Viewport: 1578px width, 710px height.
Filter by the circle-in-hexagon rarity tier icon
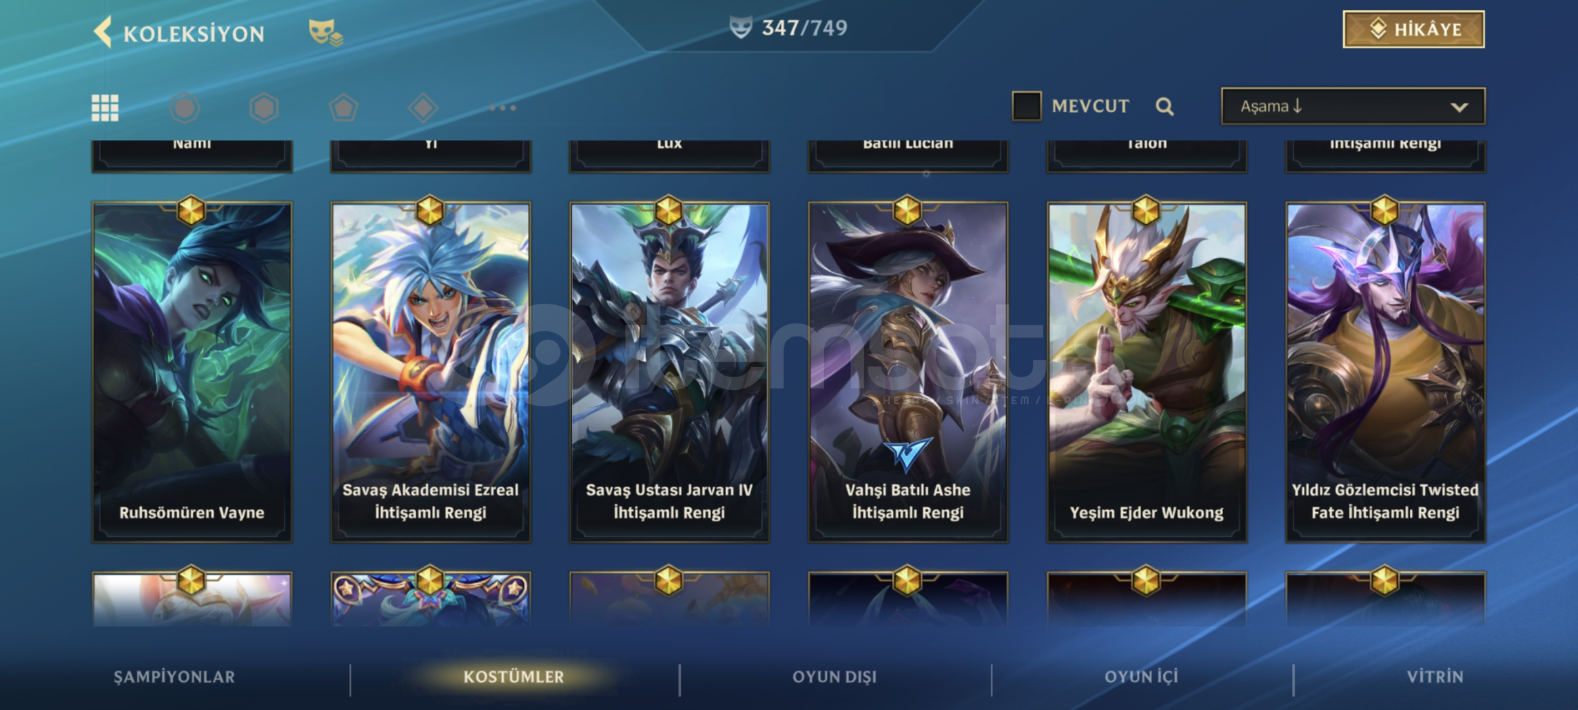[x=185, y=108]
